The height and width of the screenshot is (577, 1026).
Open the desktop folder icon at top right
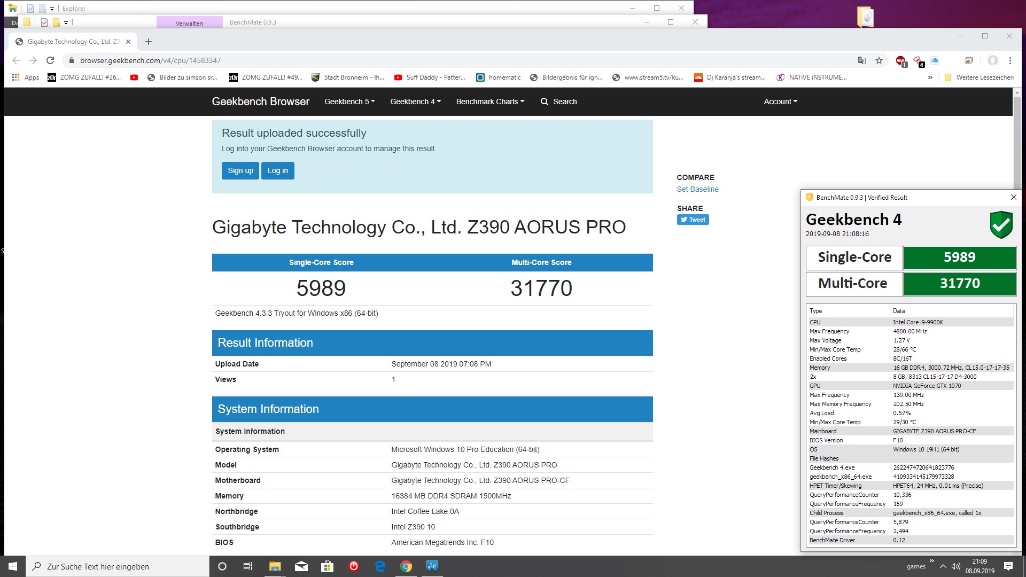[x=865, y=17]
